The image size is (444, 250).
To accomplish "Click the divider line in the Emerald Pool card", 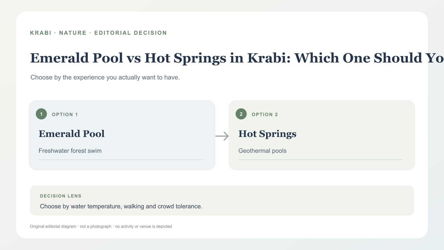I will click(120, 160).
